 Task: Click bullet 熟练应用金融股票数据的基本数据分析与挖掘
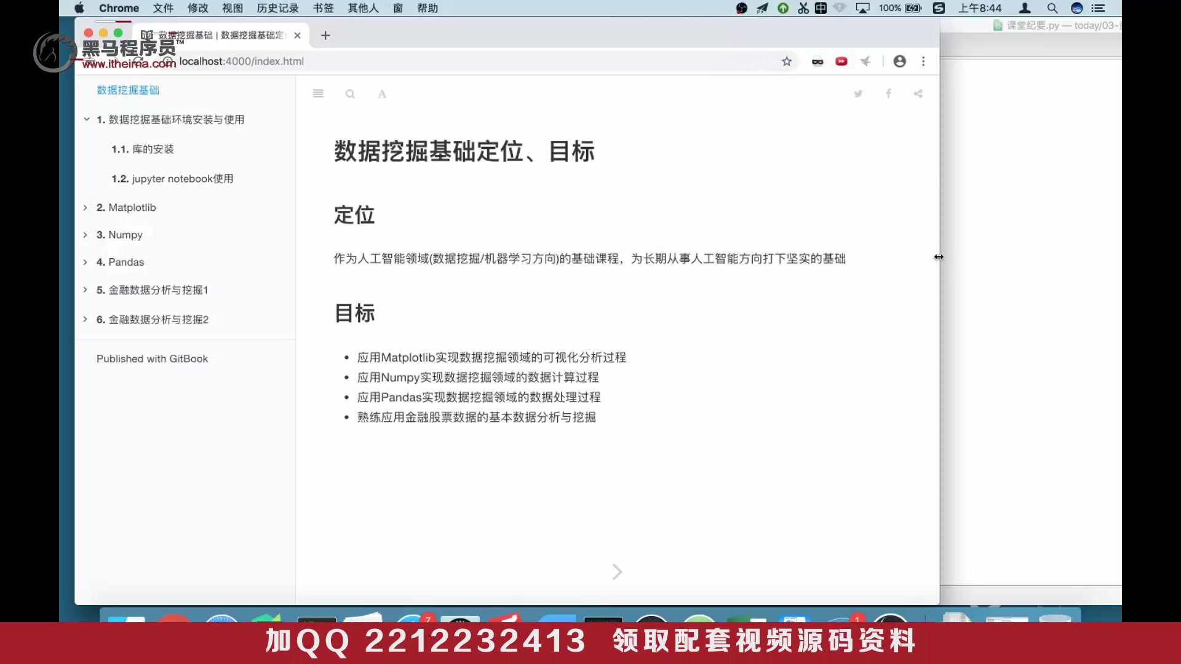pos(476,417)
